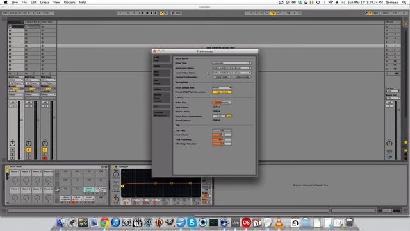Viewport: 410px width, 231px height.
Task: Select the File Folder tab in Preferences
Action: (x=161, y=81)
